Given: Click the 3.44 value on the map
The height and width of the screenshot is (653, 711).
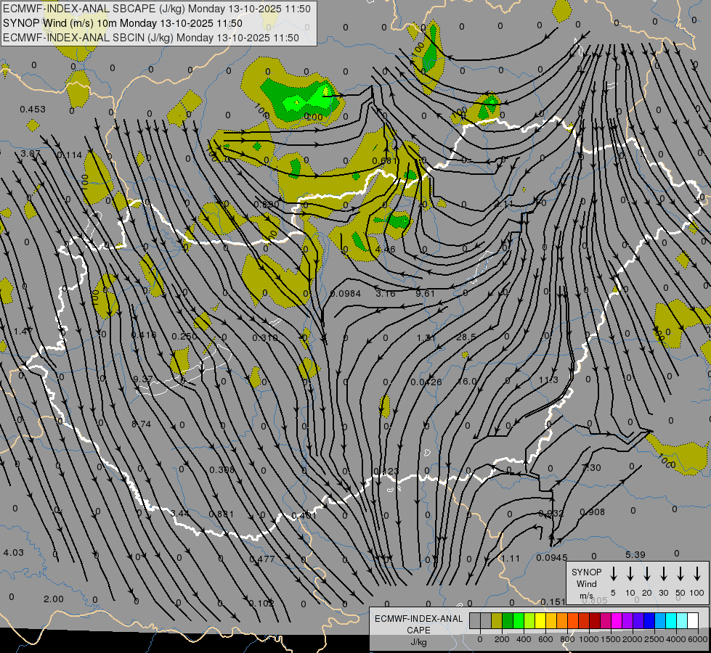Looking at the screenshot, I should click(179, 514).
